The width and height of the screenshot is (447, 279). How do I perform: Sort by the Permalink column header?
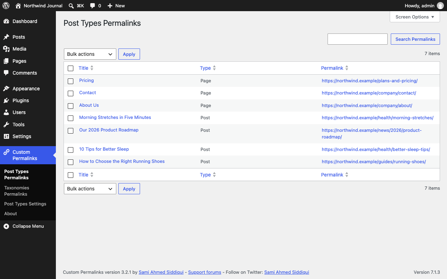pyautogui.click(x=335, y=68)
